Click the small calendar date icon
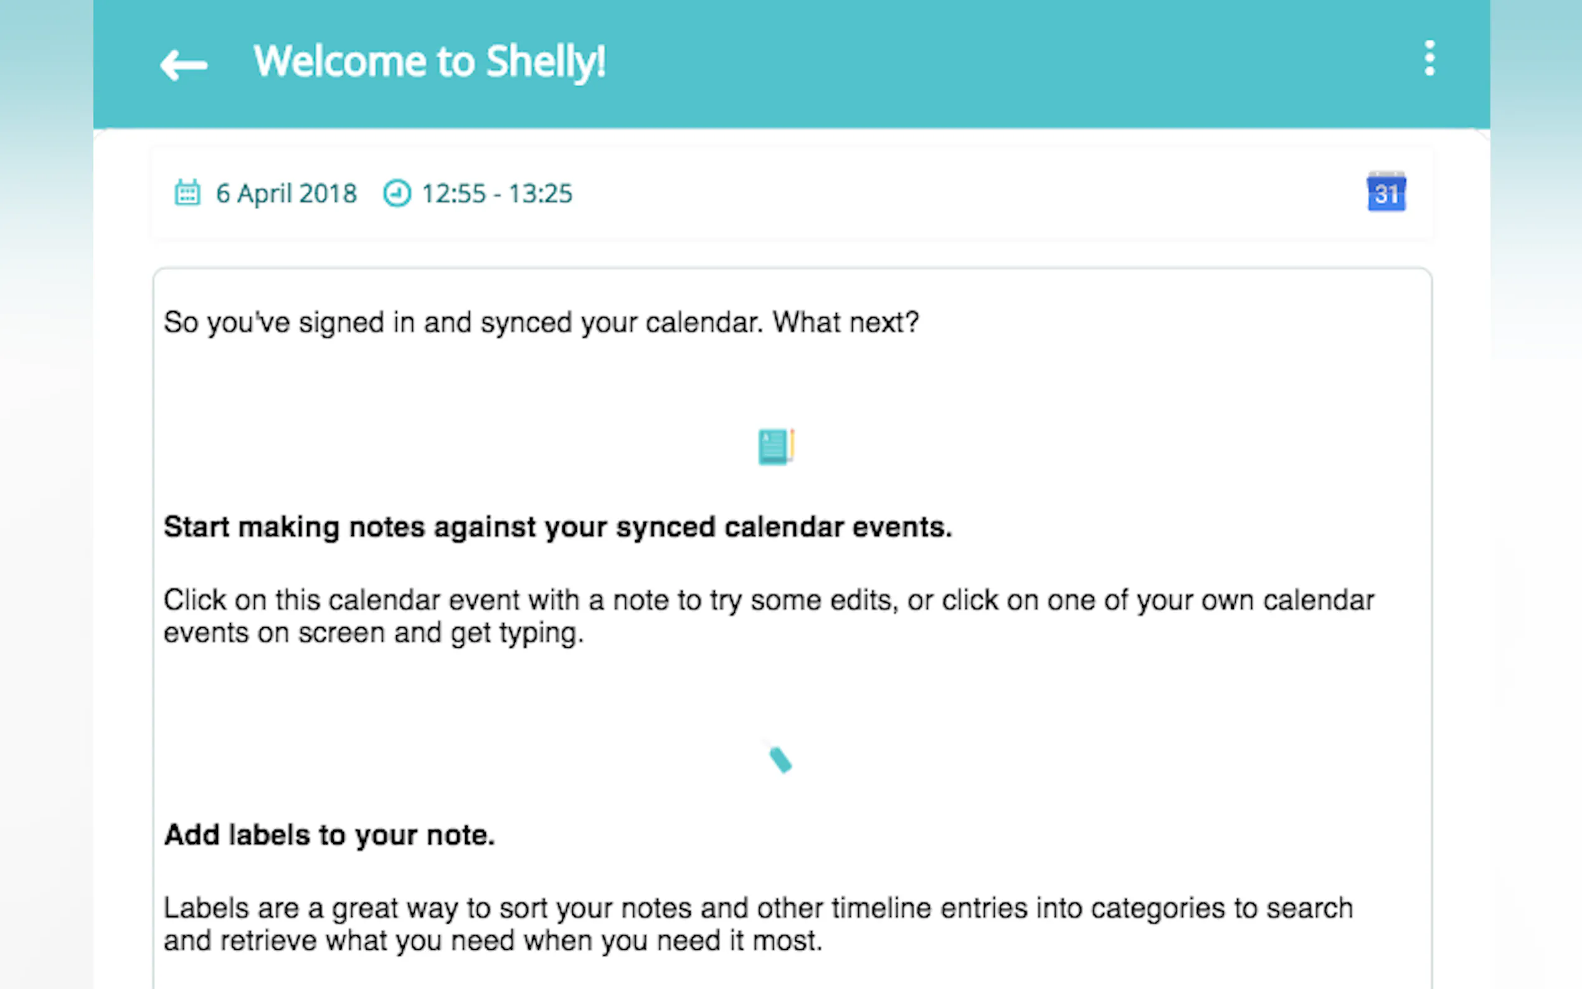The image size is (1582, 989). (187, 193)
